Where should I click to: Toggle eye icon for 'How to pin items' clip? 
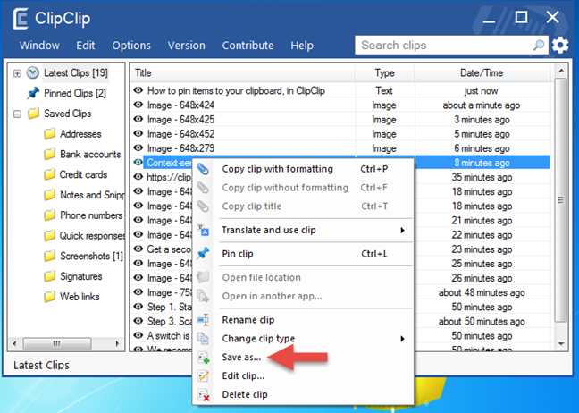138,90
